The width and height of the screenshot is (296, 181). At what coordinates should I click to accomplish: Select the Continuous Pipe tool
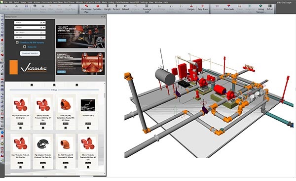coord(86,9)
